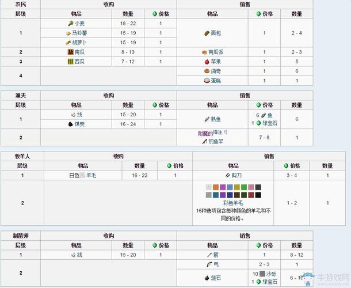Click the wheat icon beside 小麦
Viewport: 351px width, 288px height.
(70, 24)
